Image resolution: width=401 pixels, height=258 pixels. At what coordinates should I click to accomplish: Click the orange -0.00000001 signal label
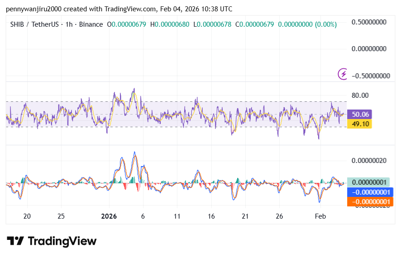click(370, 201)
